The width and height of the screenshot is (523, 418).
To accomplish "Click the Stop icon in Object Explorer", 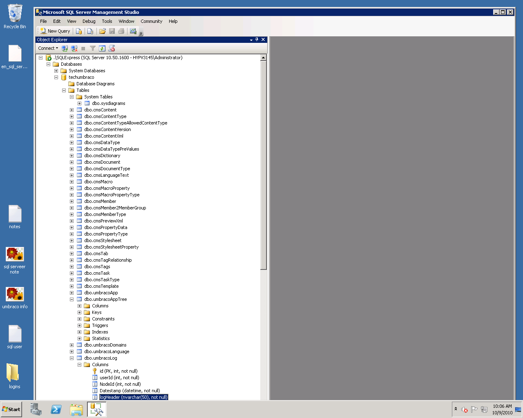I will [83, 48].
